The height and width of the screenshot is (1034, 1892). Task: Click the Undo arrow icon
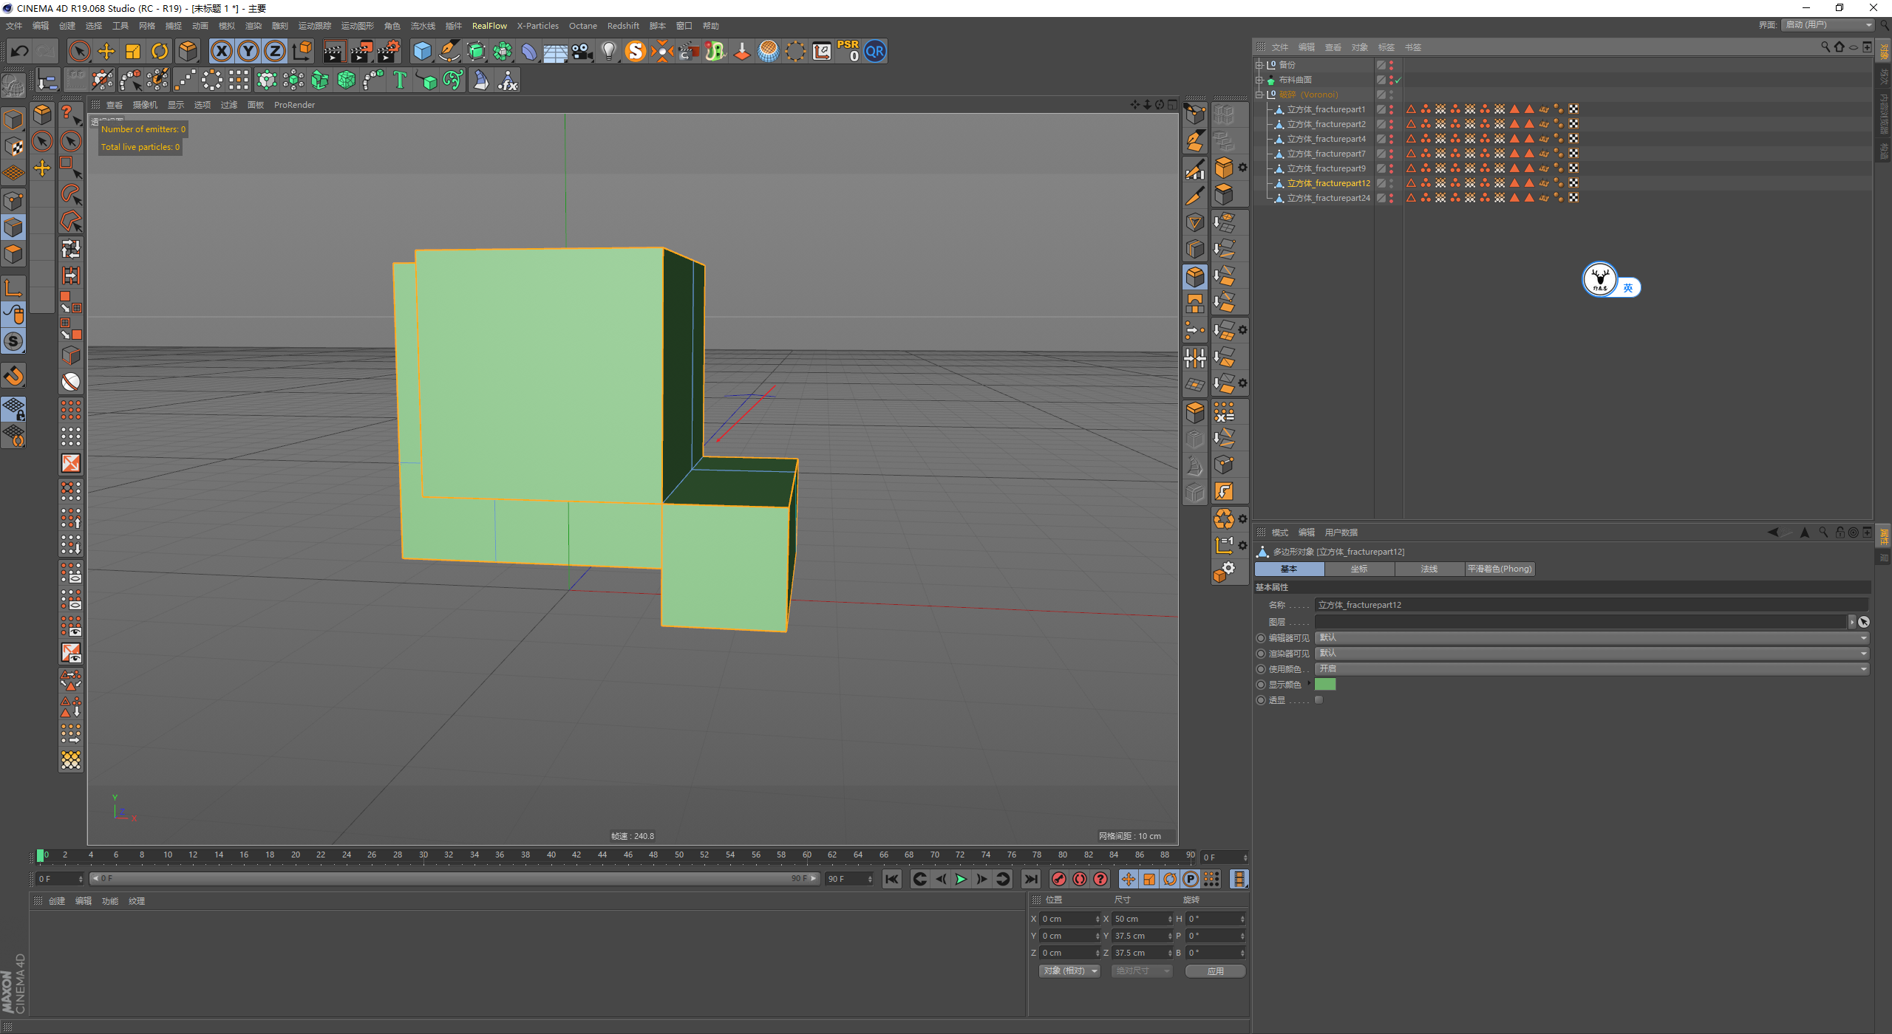[x=20, y=51]
